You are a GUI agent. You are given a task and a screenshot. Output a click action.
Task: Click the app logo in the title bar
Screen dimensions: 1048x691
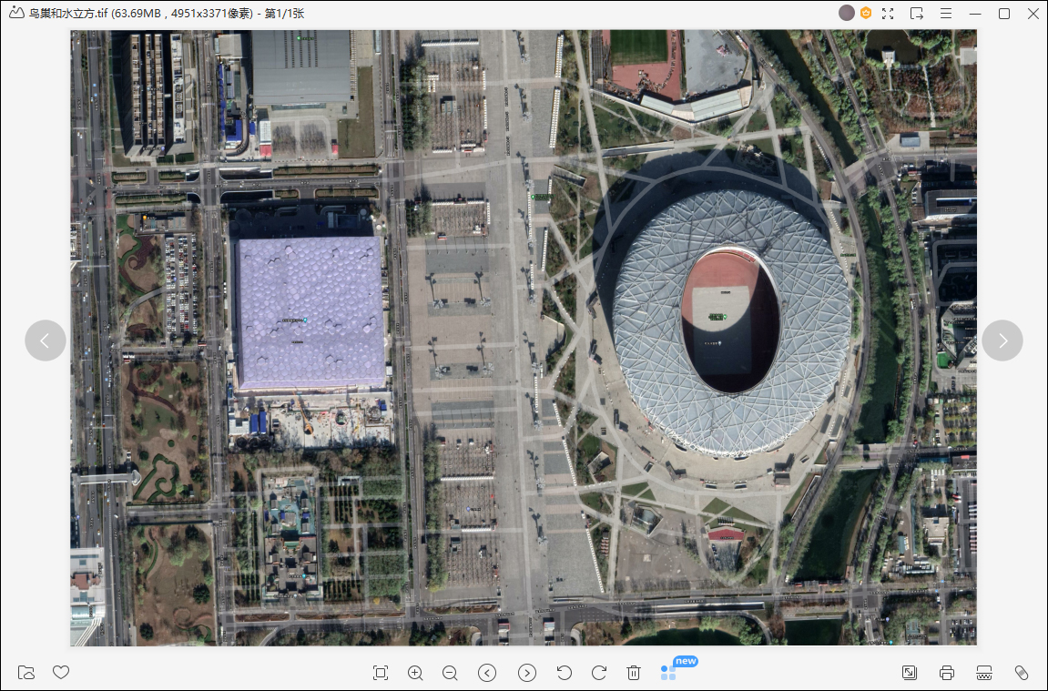tap(16, 14)
